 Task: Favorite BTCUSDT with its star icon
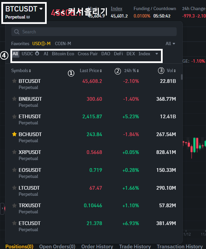(14, 81)
